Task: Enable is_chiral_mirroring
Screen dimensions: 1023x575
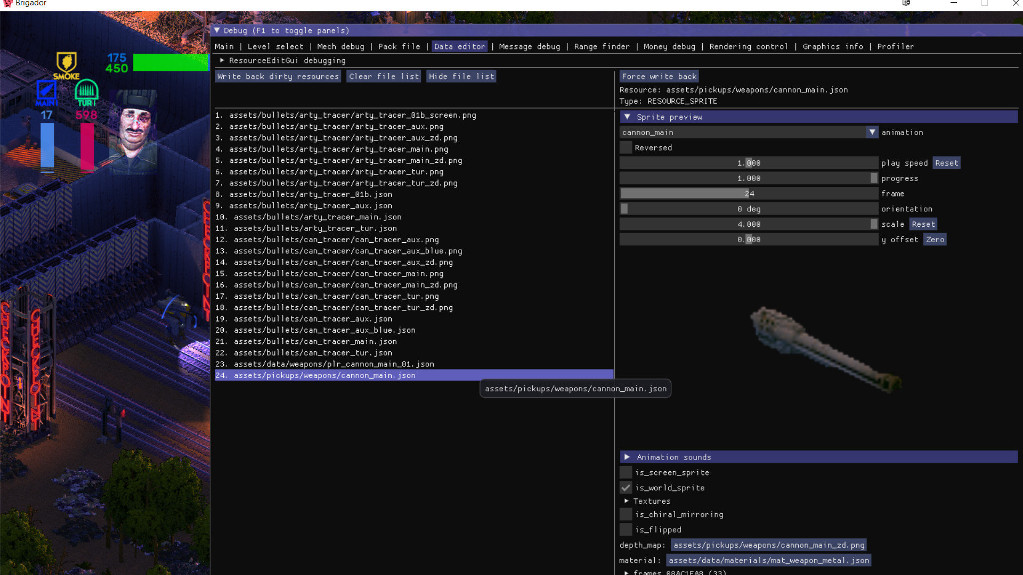Action: click(625, 514)
